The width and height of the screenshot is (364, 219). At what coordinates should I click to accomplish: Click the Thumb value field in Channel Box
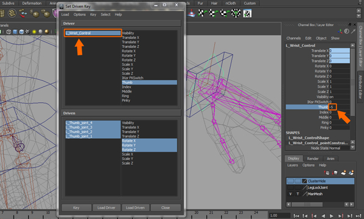(339, 107)
